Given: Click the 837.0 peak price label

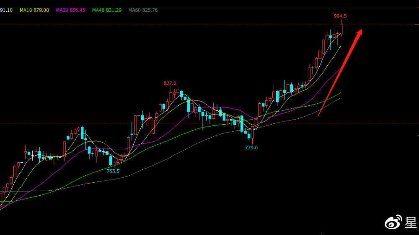Looking at the screenshot, I should (x=170, y=83).
